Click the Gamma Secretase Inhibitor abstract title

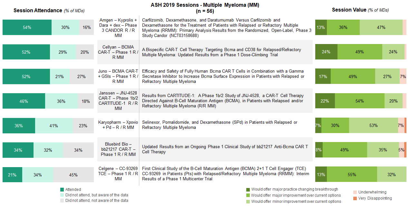[223, 76]
